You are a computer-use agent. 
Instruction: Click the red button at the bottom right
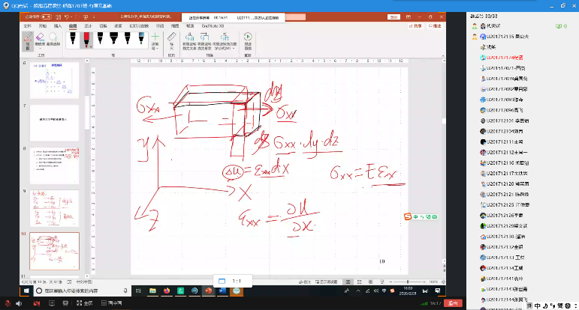(x=452, y=303)
